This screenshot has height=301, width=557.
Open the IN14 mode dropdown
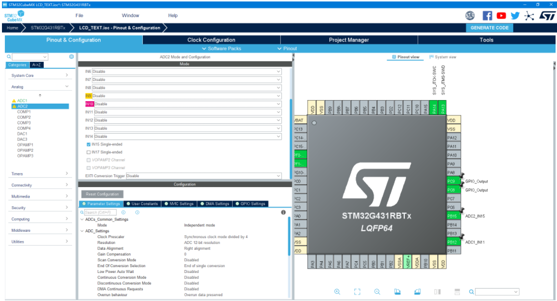click(x=187, y=137)
